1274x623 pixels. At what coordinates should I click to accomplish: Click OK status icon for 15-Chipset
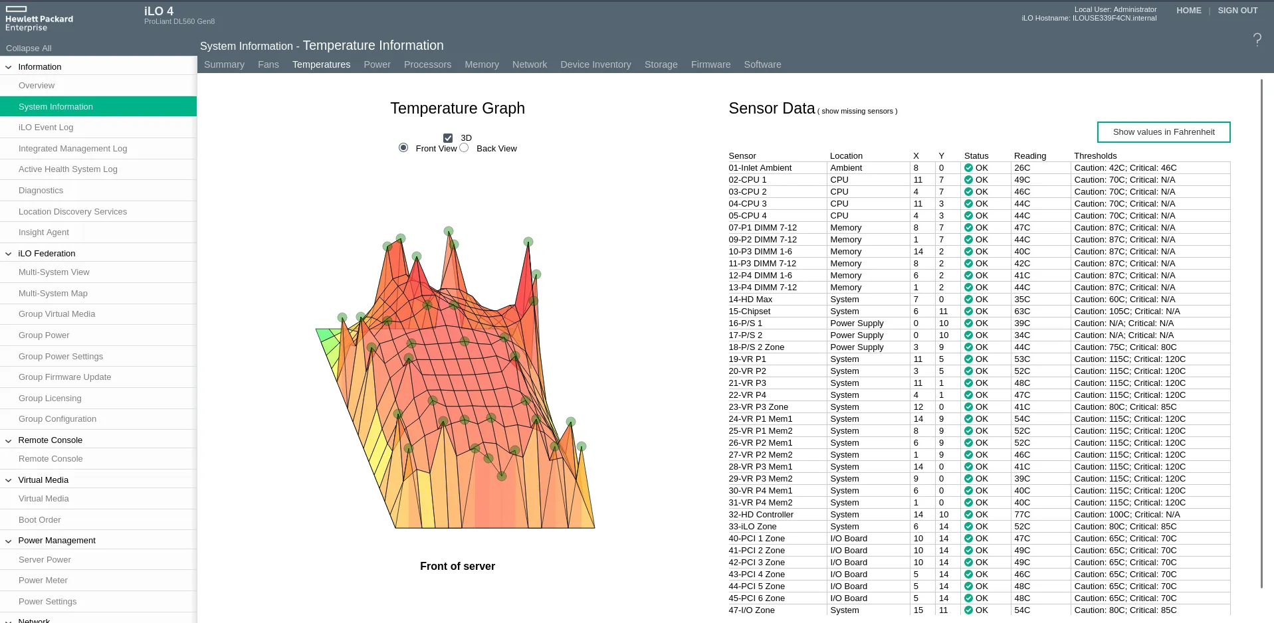968,311
